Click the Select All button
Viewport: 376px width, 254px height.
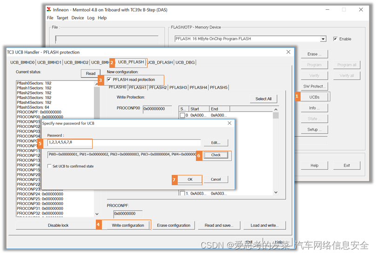point(263,99)
